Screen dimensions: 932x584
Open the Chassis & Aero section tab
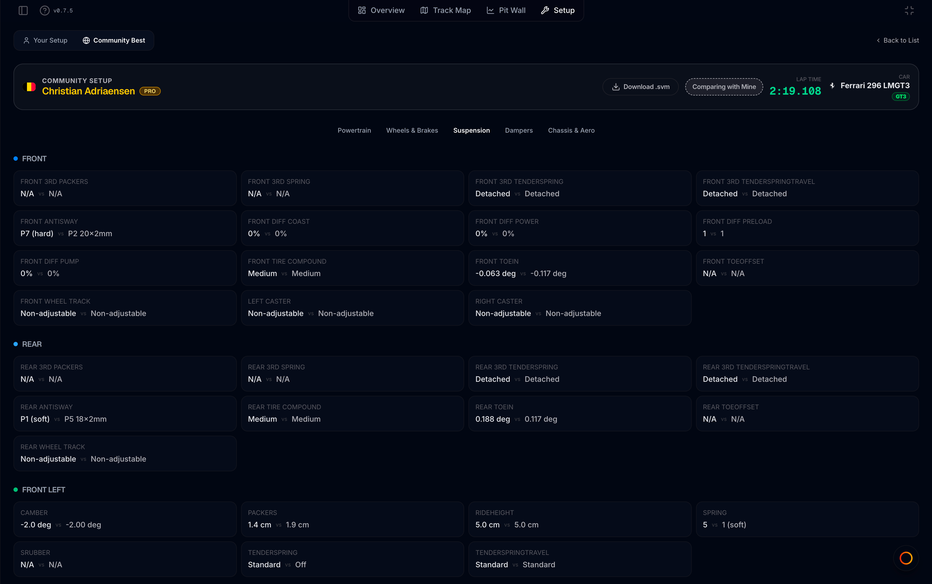pyautogui.click(x=571, y=130)
